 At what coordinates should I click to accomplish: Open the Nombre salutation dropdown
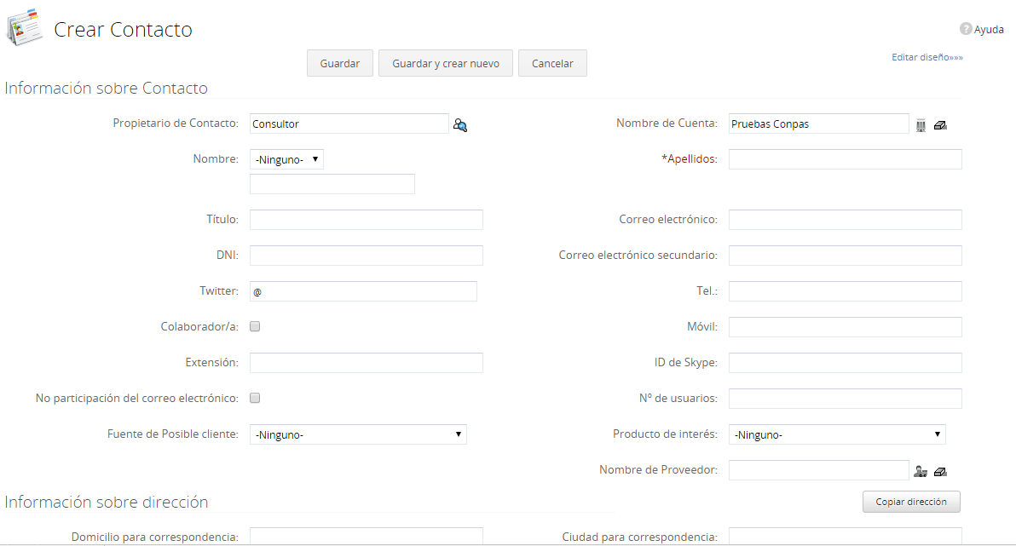286,159
